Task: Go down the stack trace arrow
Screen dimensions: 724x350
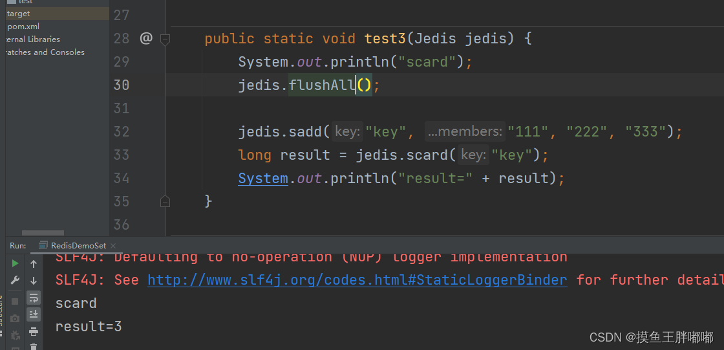Action: pos(34,281)
